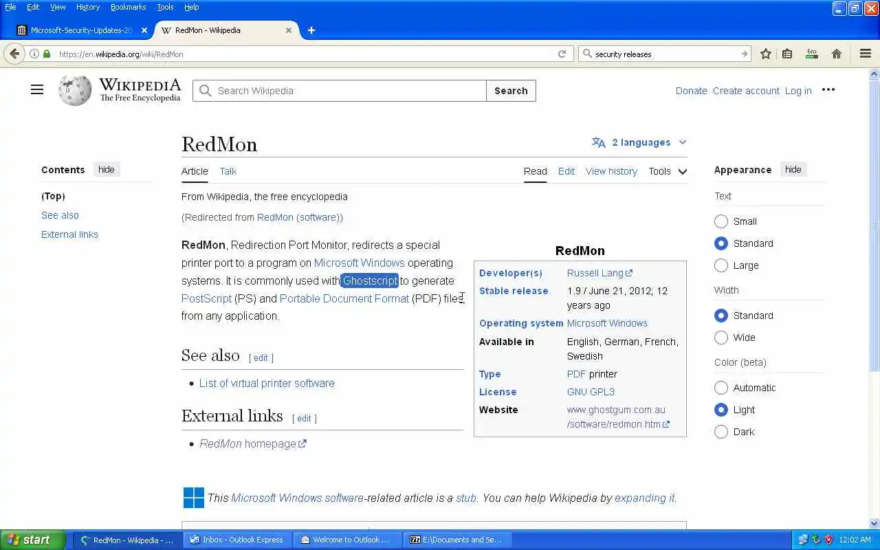Screen dimensions: 880x550
Task: Choose Light color mode
Action: click(721, 410)
